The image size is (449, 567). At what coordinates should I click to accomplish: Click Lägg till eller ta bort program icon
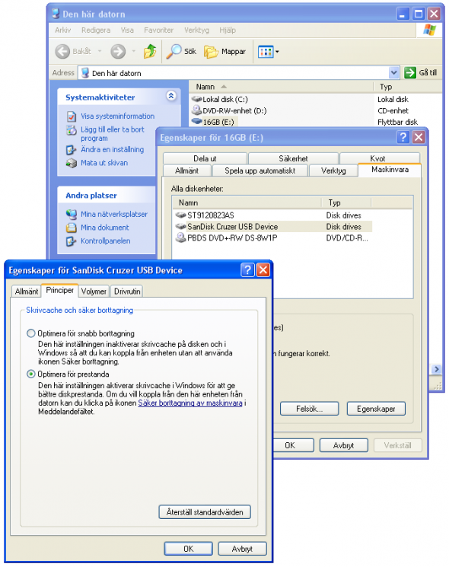pos(72,130)
